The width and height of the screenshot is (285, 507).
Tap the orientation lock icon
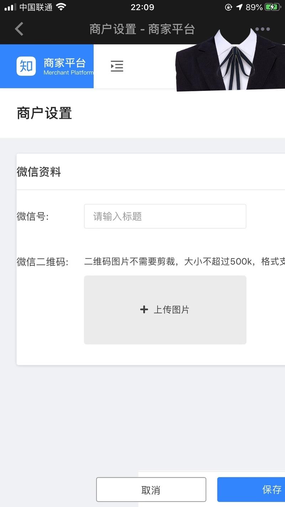[228, 7]
